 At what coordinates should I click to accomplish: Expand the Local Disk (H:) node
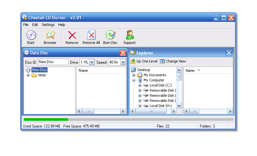[140, 106]
